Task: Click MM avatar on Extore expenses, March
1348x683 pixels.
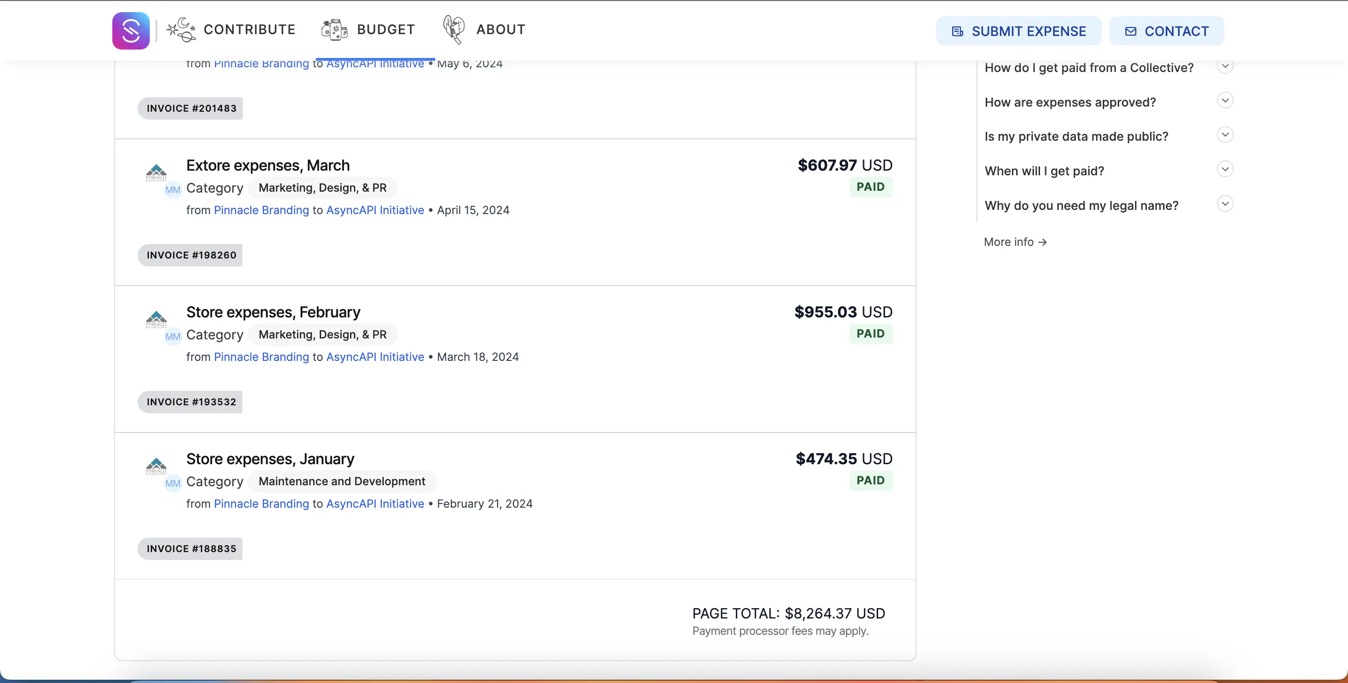Action: pos(173,190)
